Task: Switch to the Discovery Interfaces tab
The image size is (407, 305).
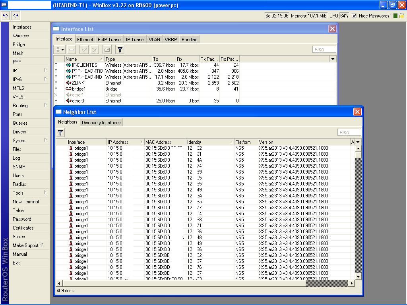Action: pos(101,123)
